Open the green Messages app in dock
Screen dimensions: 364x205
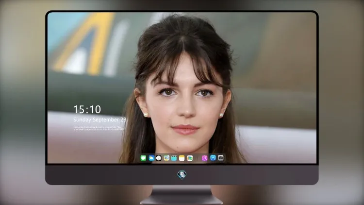click(143, 158)
